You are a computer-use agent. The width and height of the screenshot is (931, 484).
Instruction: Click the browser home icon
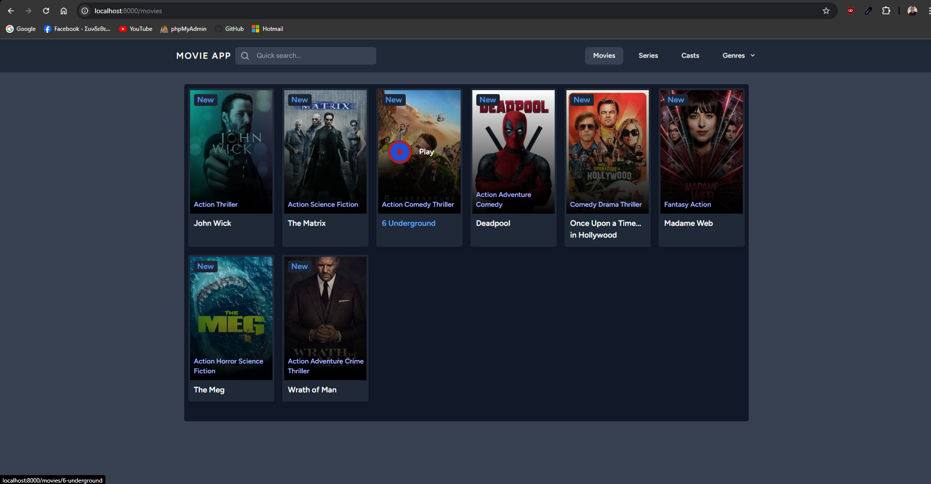coord(64,11)
